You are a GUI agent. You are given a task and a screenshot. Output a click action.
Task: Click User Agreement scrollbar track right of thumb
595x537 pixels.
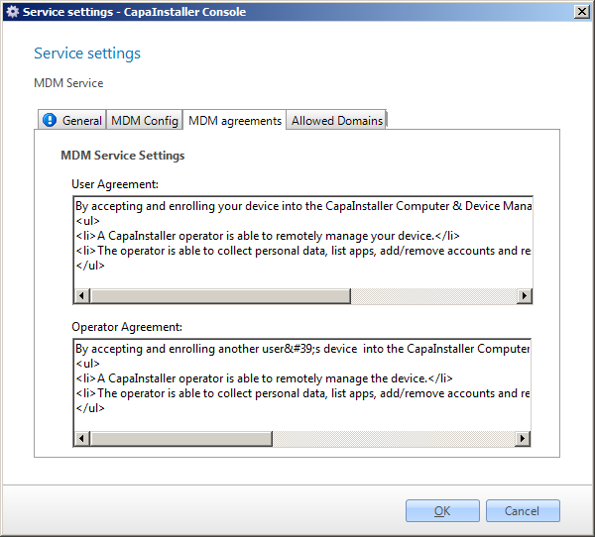click(433, 296)
